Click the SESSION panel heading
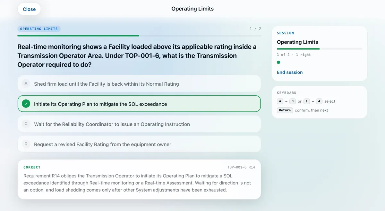Viewport: 385px width, 211px height. click(286, 33)
